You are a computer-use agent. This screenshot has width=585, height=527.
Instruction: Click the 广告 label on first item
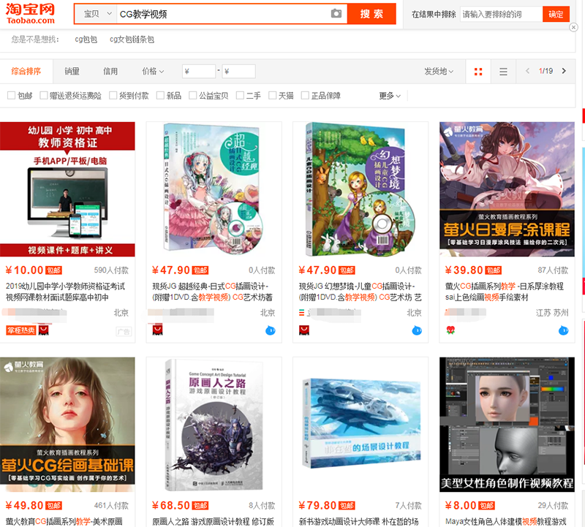pos(124,332)
